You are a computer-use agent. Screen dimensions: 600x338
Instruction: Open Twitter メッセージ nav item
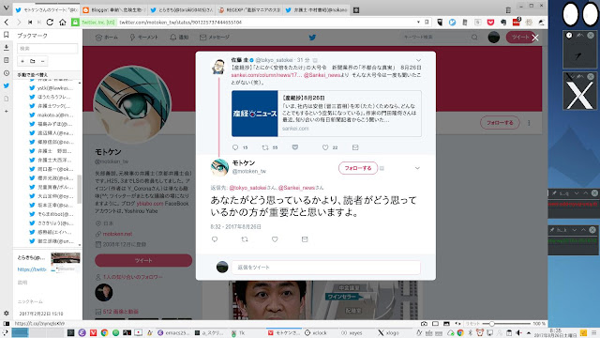(x=215, y=38)
